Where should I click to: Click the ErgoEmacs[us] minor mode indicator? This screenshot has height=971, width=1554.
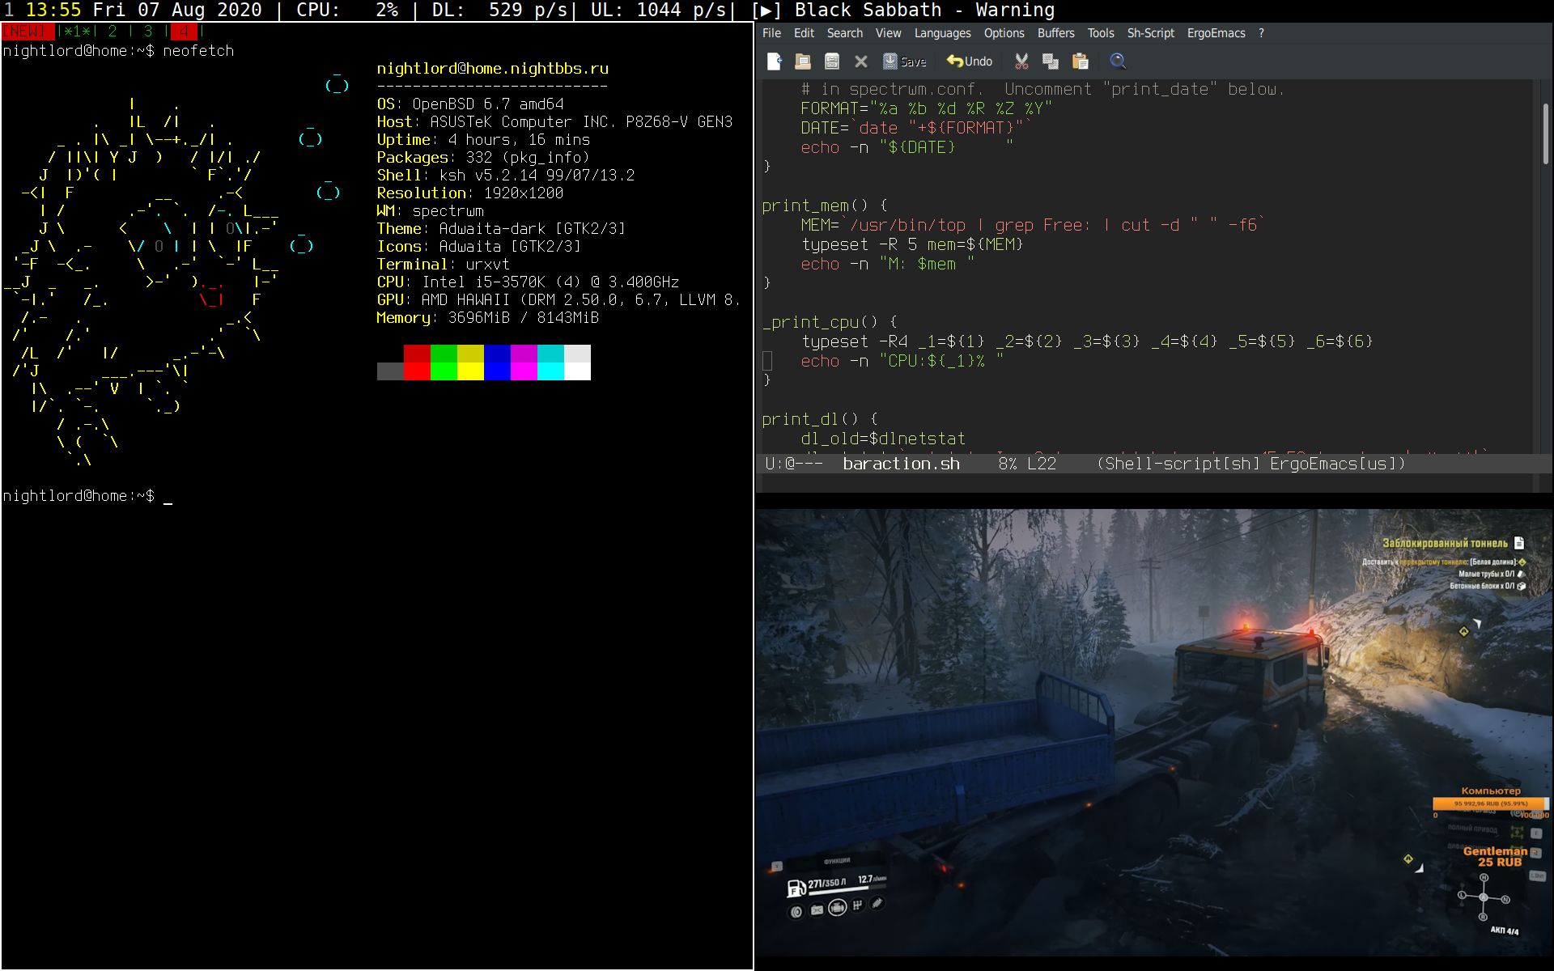pyautogui.click(x=1334, y=464)
